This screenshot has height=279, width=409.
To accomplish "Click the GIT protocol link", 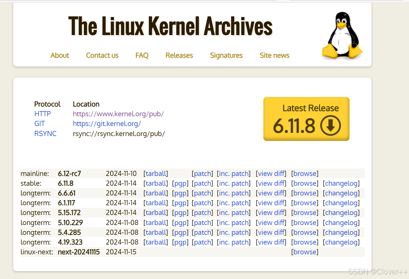I will tap(40, 124).
